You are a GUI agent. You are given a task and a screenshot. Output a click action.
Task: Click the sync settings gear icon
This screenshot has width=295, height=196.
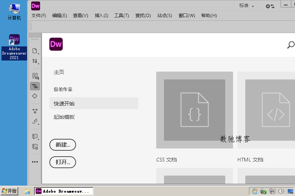270,6
